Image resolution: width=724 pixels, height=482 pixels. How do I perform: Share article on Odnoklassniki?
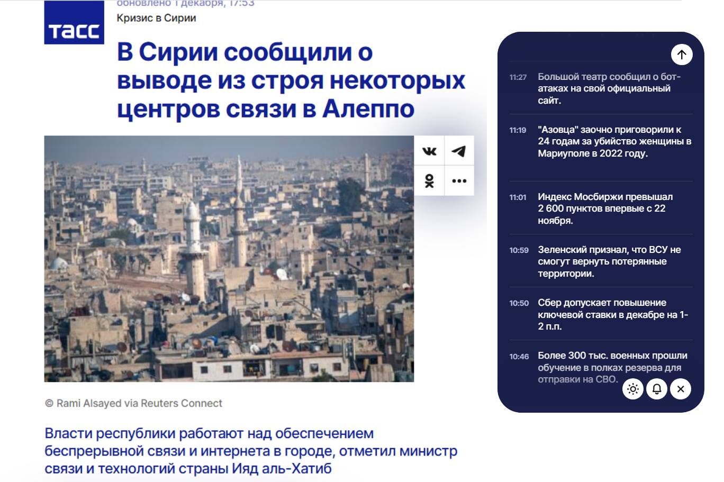429,181
